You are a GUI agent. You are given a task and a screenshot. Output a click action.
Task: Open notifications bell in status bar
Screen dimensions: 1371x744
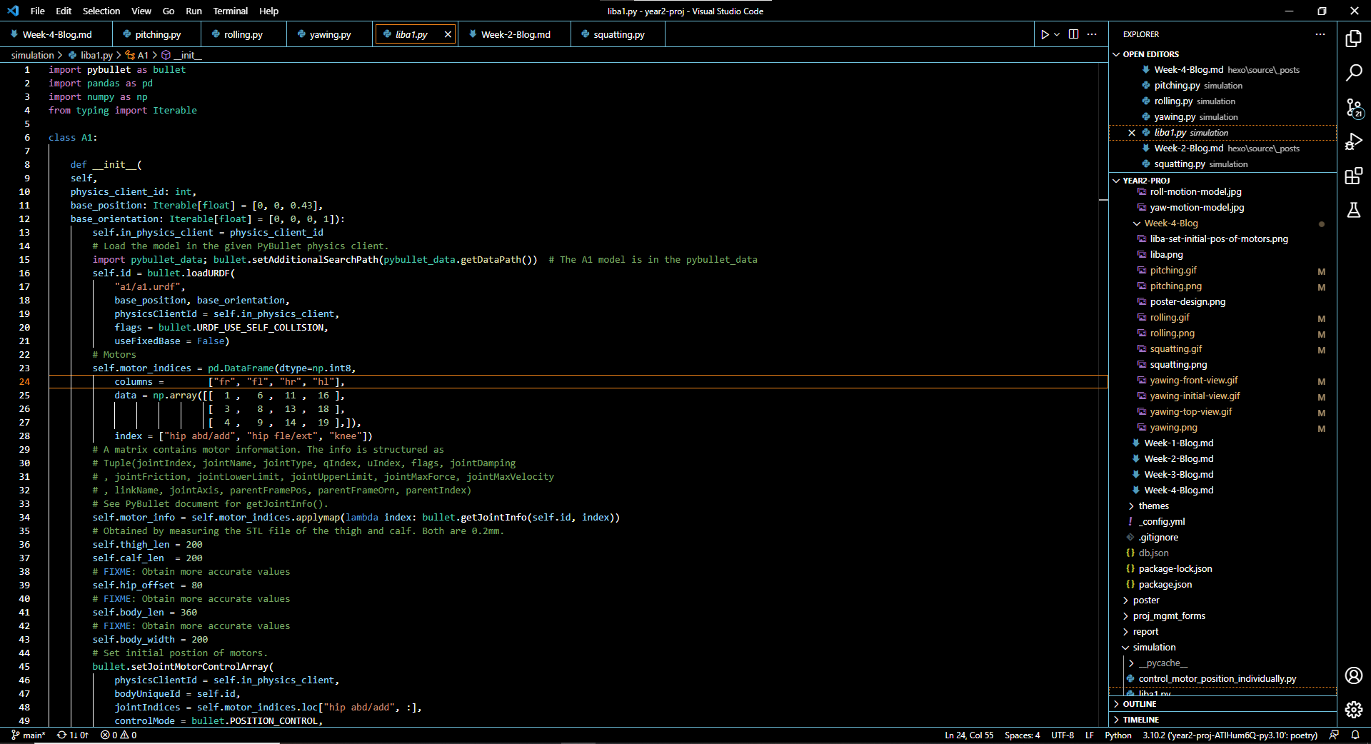coord(1355,735)
